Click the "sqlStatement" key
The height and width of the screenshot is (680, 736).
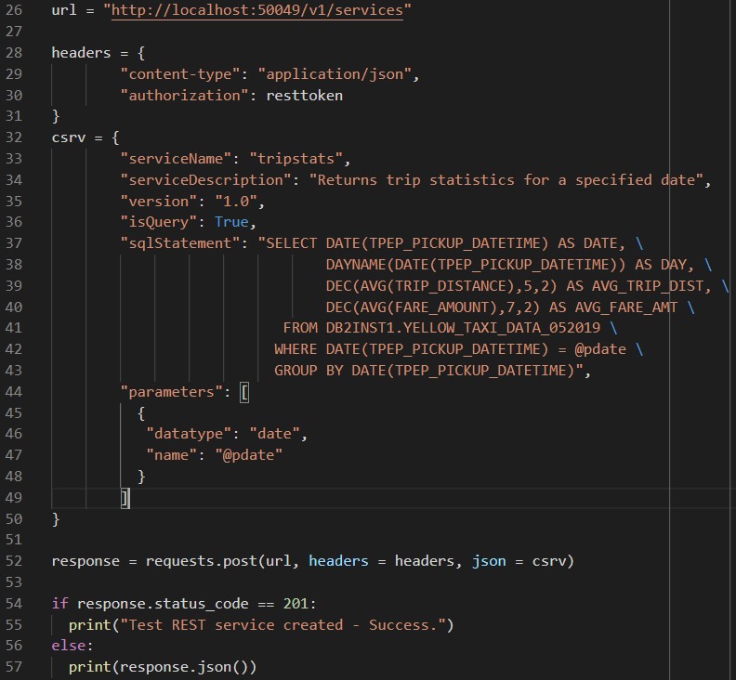[x=180, y=243]
